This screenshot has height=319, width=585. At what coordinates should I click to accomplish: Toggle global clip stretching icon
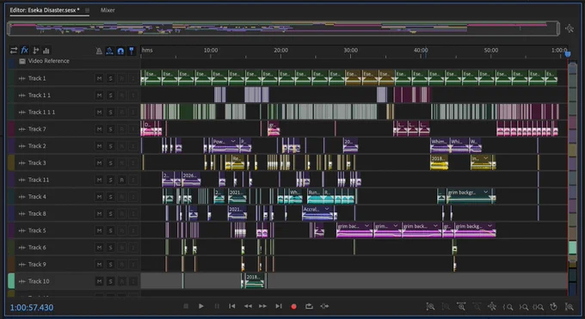click(x=110, y=51)
